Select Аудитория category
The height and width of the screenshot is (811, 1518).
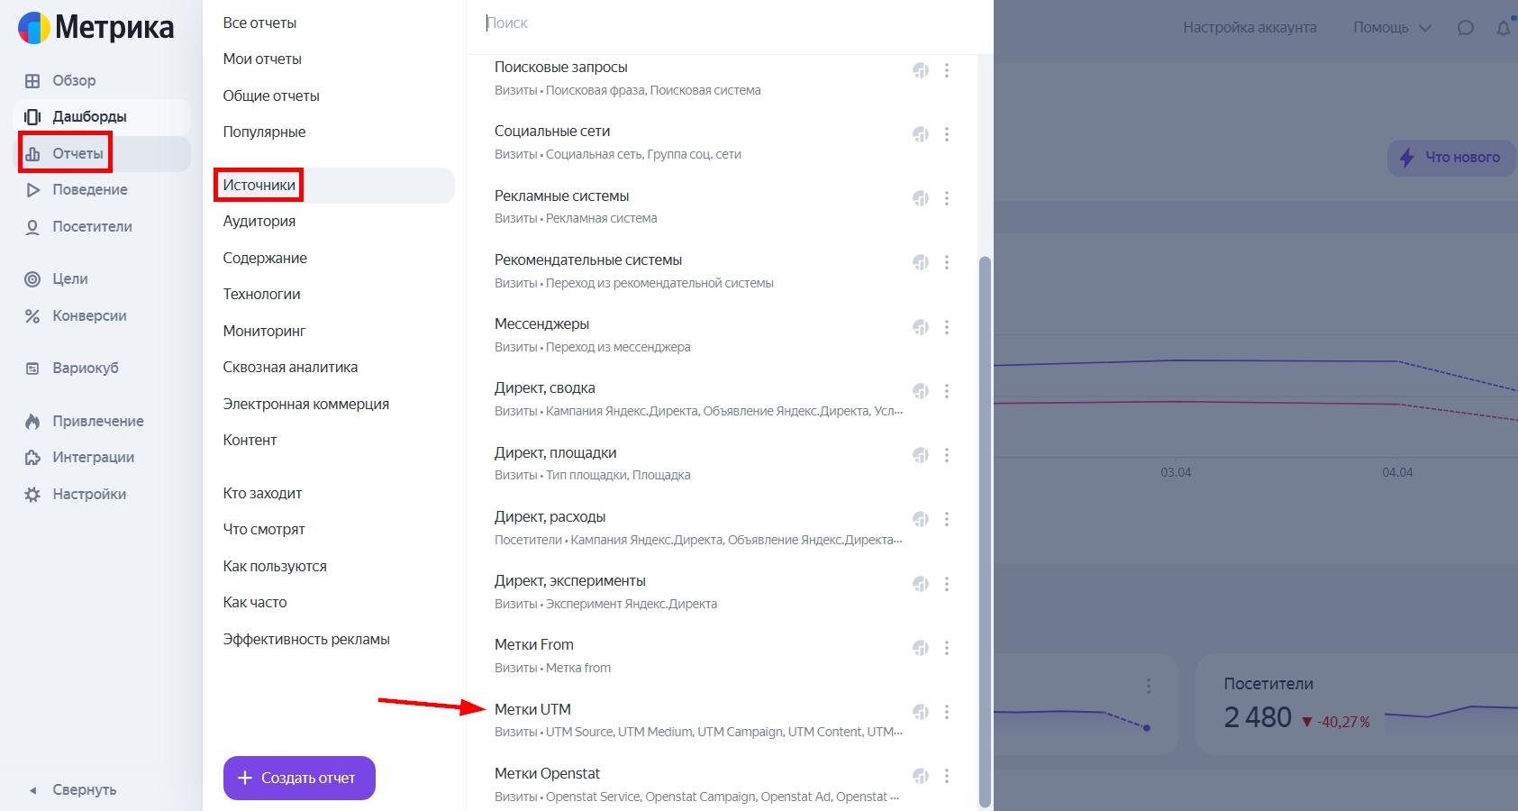(259, 221)
